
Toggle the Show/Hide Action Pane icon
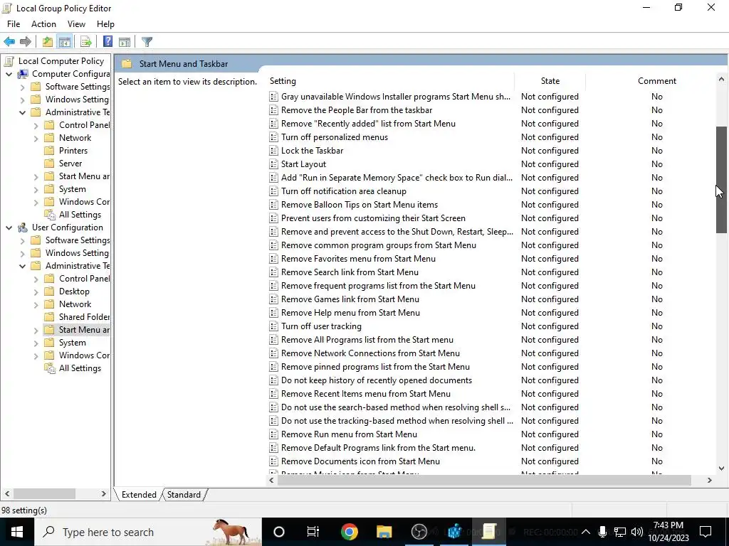[x=125, y=42]
